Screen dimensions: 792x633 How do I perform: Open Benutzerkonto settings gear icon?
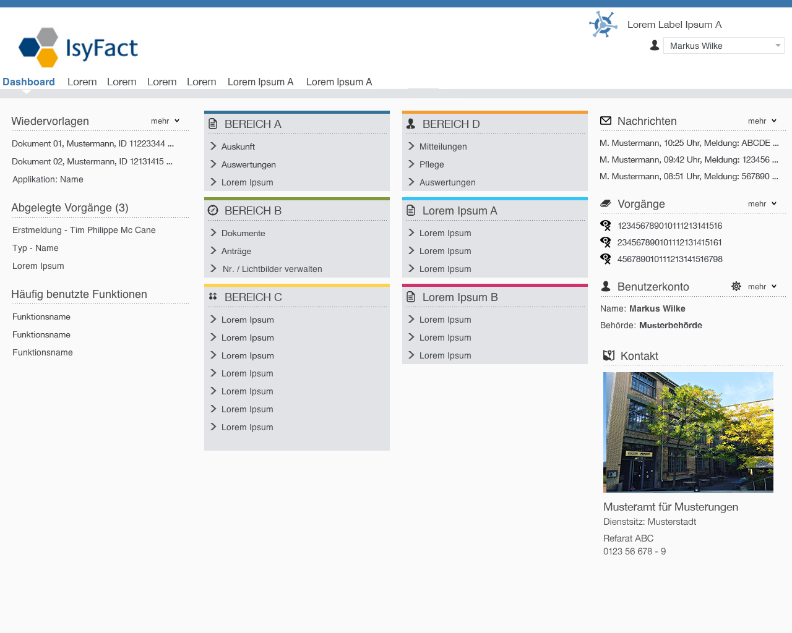point(736,286)
